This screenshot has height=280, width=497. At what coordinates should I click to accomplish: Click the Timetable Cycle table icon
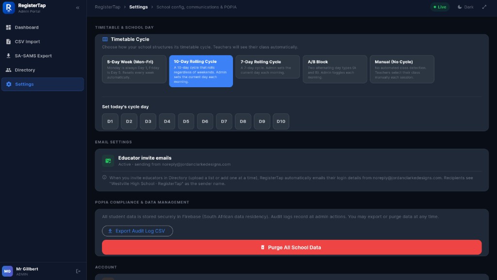105,39
